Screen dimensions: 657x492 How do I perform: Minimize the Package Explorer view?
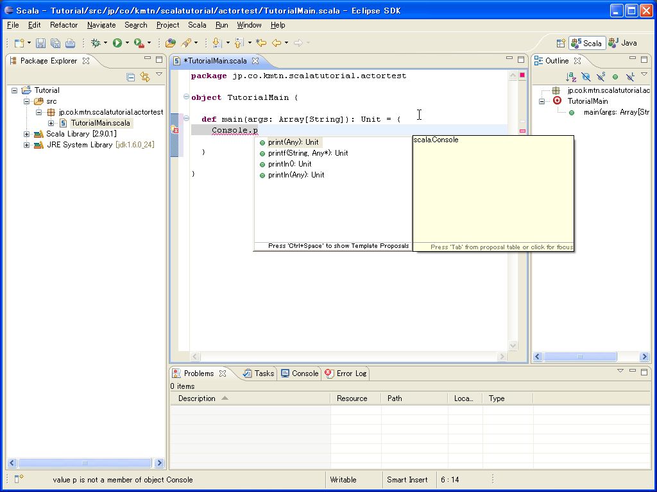[x=148, y=58]
